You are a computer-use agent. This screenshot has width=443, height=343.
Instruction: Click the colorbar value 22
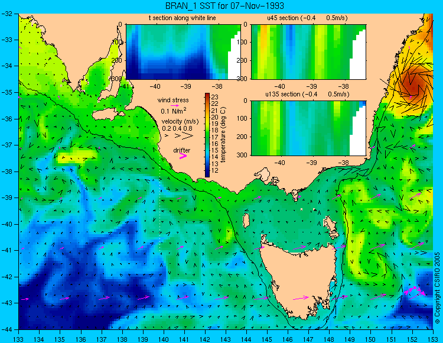coord(215,103)
